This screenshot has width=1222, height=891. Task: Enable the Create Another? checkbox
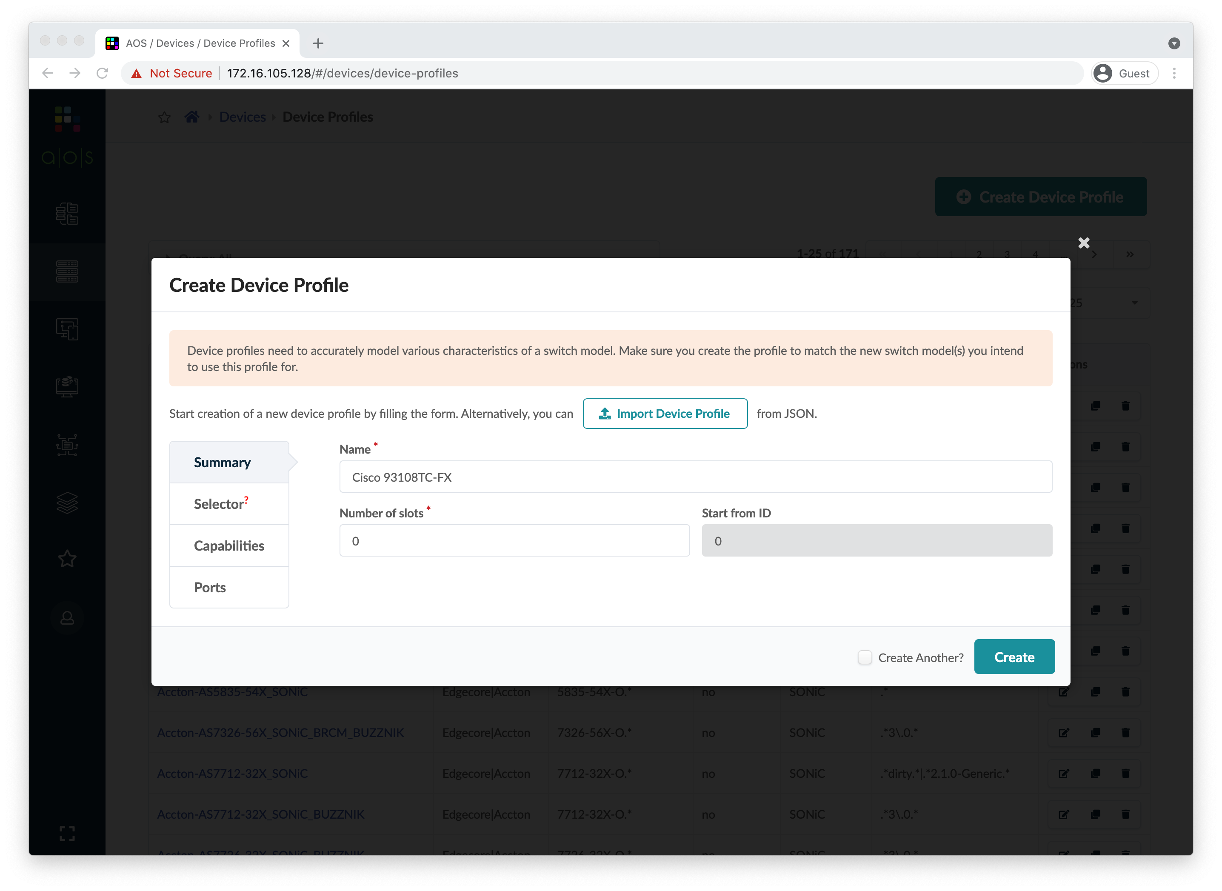(x=865, y=657)
